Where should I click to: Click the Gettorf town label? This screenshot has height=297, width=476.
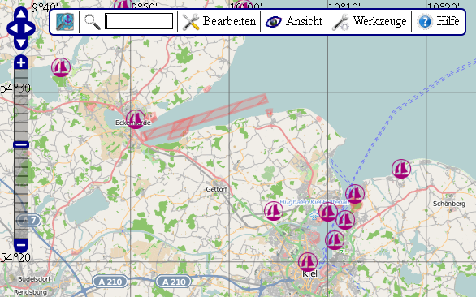tap(216, 189)
